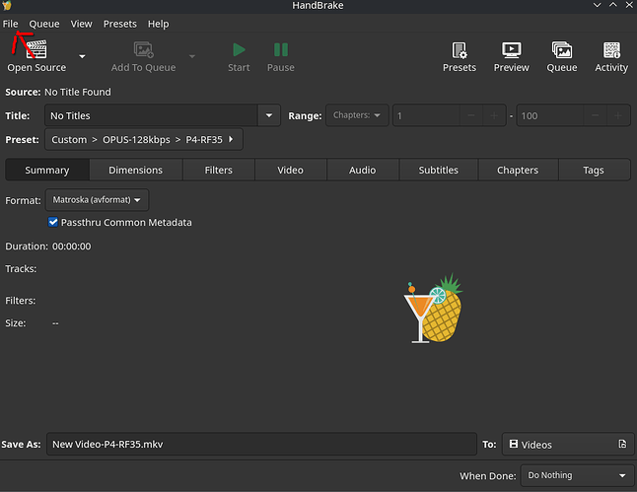Viewport: 637px width, 492px height.
Task: Click the Save As filename field
Action: click(x=261, y=444)
